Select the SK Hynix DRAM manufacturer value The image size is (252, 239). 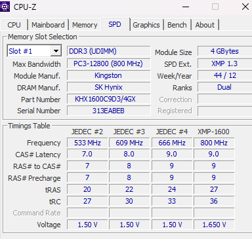click(x=108, y=87)
